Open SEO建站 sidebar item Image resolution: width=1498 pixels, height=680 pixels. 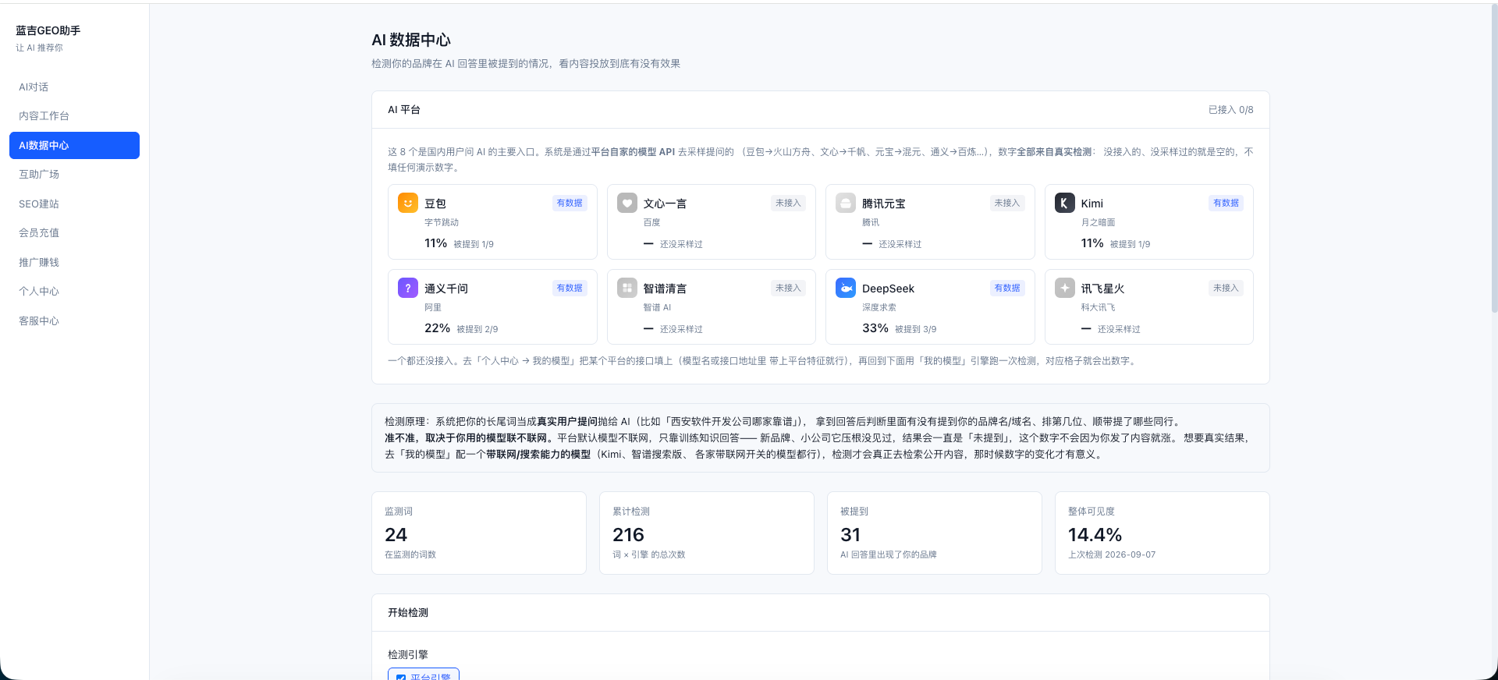(x=74, y=204)
